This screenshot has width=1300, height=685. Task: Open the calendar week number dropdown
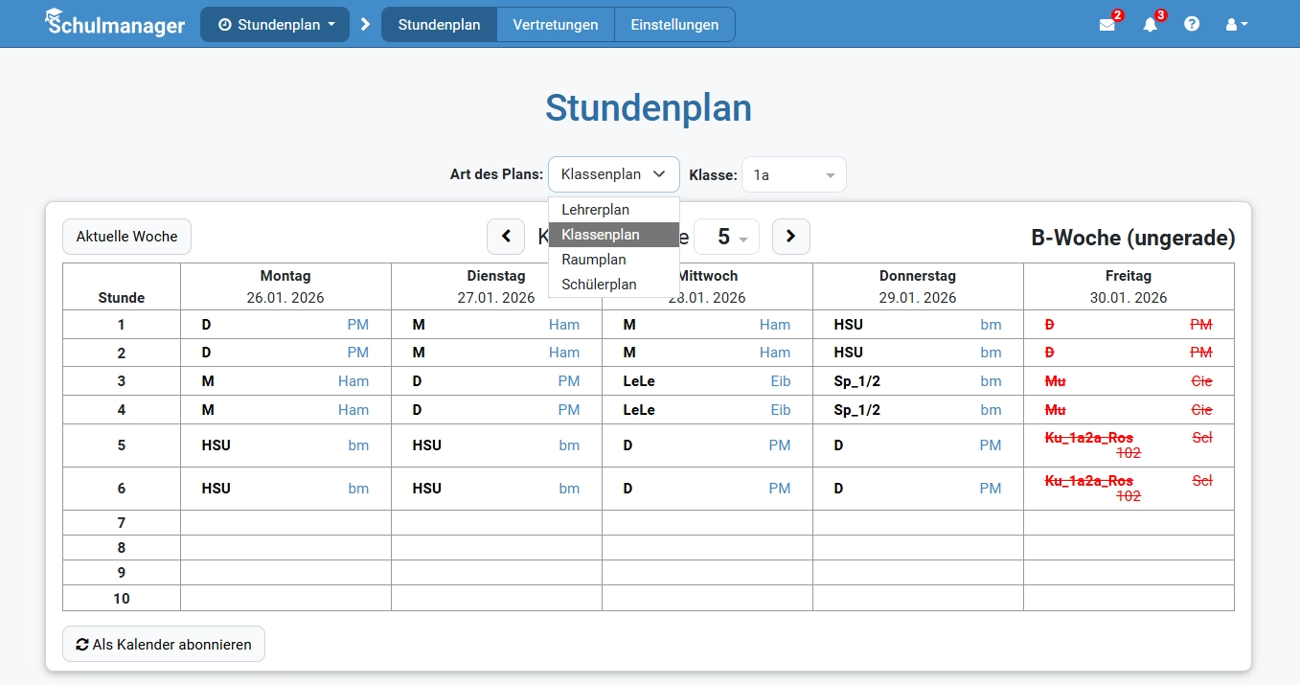point(726,237)
